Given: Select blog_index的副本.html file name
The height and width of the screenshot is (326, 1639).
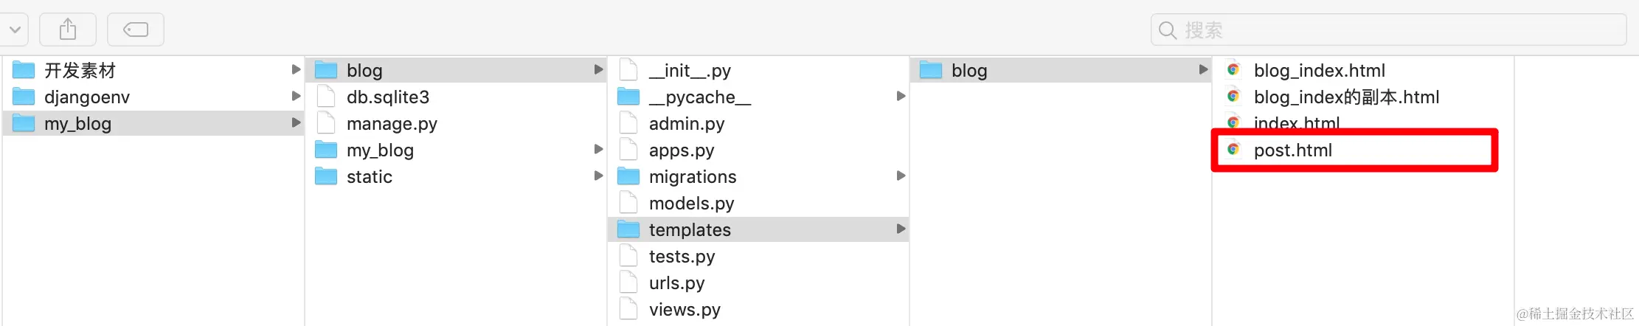Looking at the screenshot, I should pyautogui.click(x=1347, y=97).
